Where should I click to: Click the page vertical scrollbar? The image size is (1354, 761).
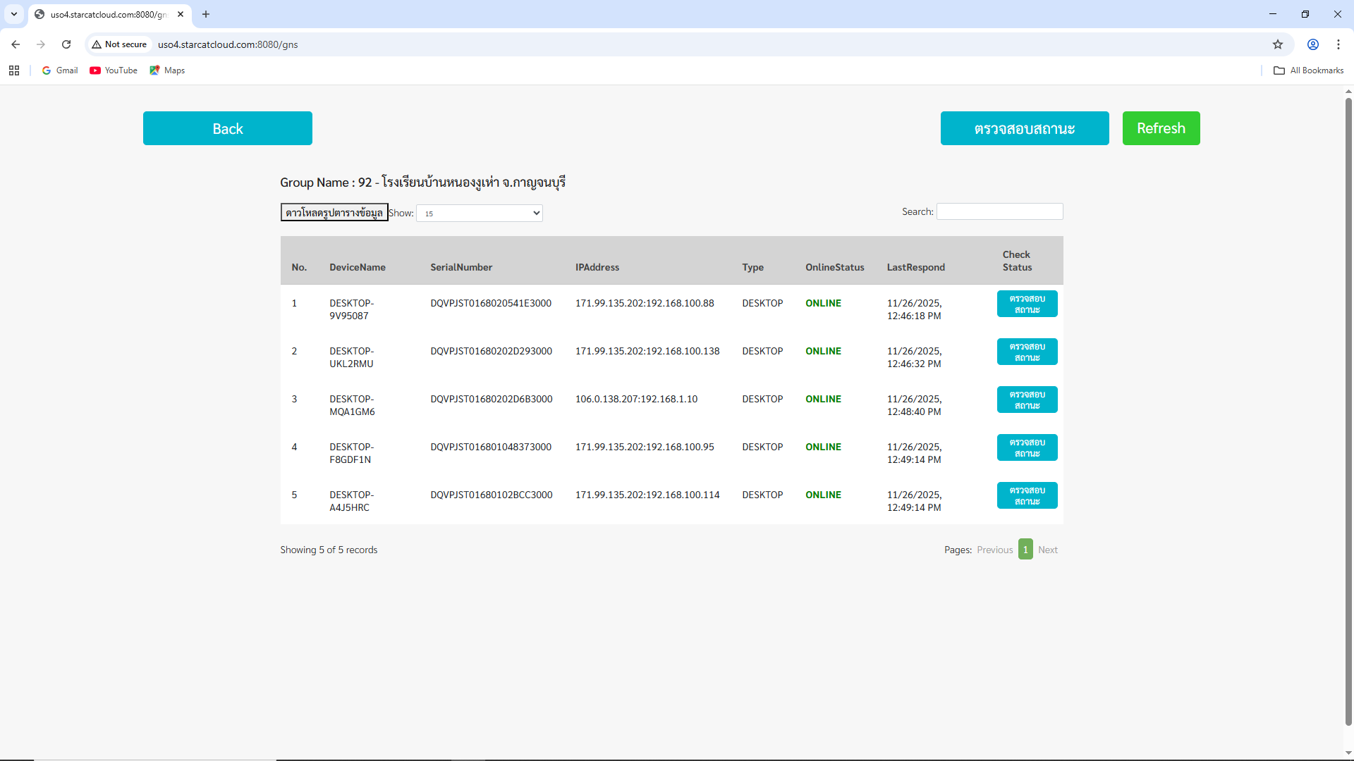(1348, 409)
